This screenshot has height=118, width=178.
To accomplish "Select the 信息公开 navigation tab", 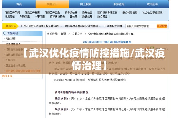I will point(52,4).
